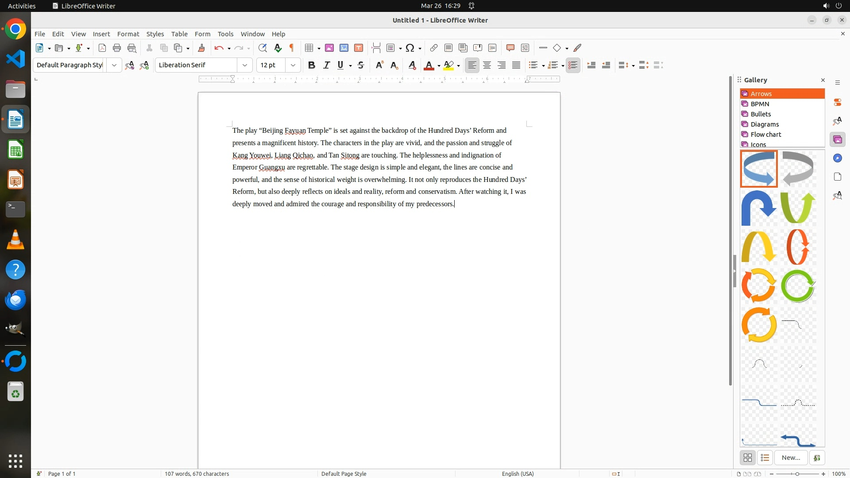
Task: Select the green circular arrow thumbnail
Action: point(798,286)
